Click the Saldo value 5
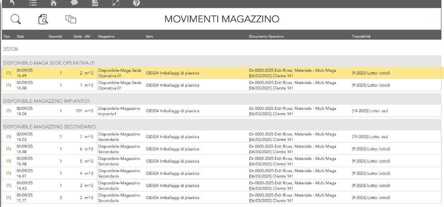 81,161
